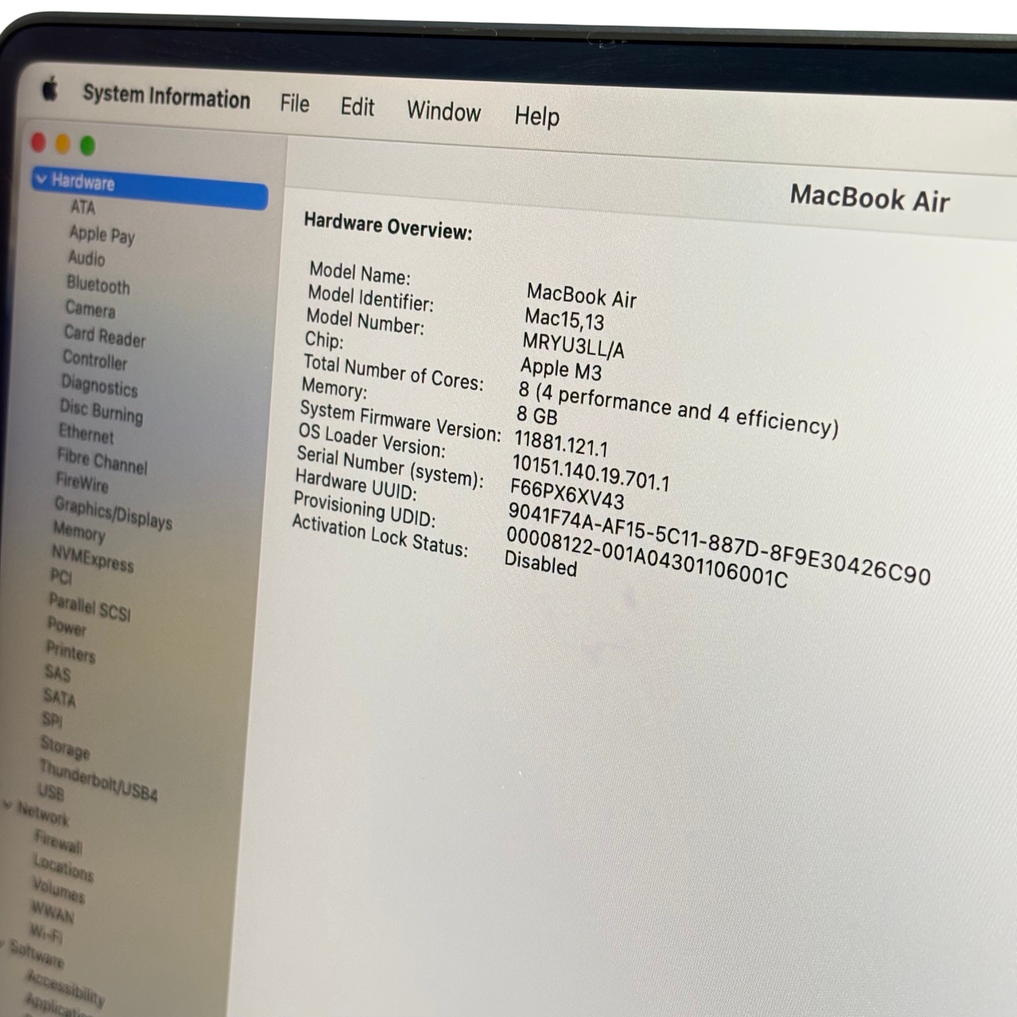Open the System Information menu

tap(167, 97)
